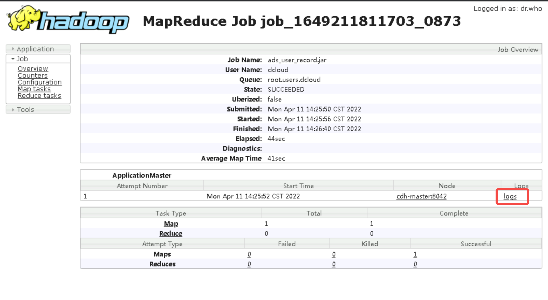The width and height of the screenshot is (548, 300).
Task: Click the Task Type column header
Action: [x=171, y=213]
